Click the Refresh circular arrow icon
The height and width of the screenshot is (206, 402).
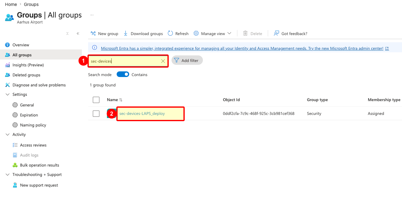pos(170,33)
